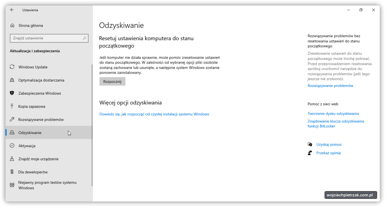This screenshot has height=207, width=385.
Task: Click the Windows Update sync icon
Action: click(12, 67)
